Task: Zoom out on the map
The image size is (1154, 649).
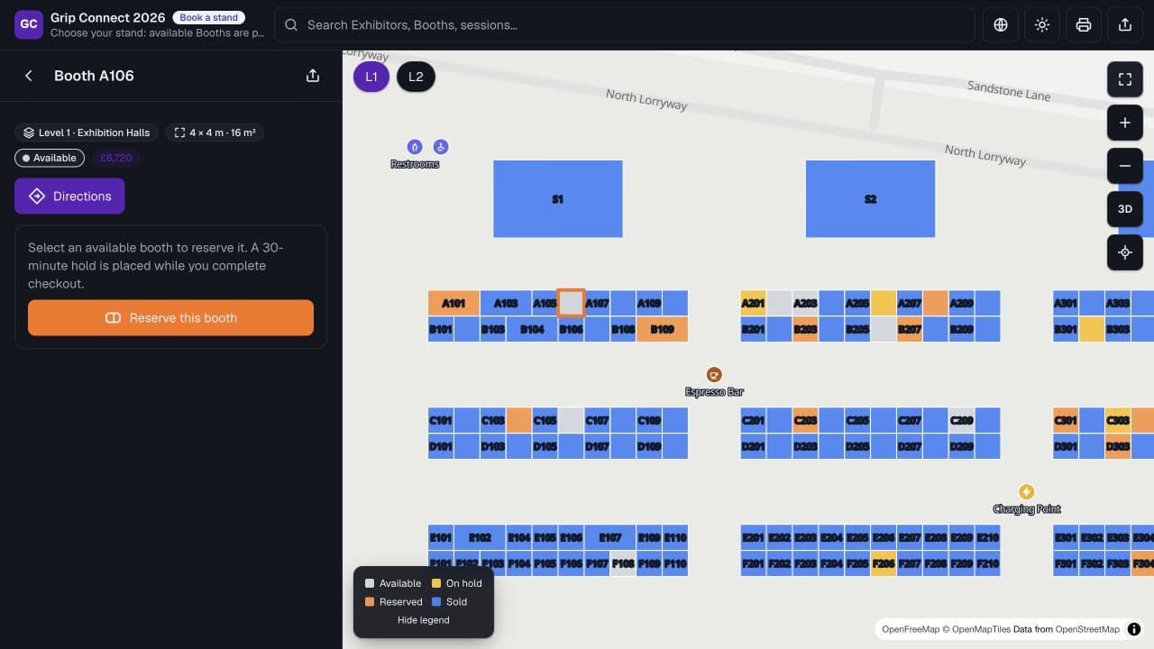Action: pos(1125,166)
